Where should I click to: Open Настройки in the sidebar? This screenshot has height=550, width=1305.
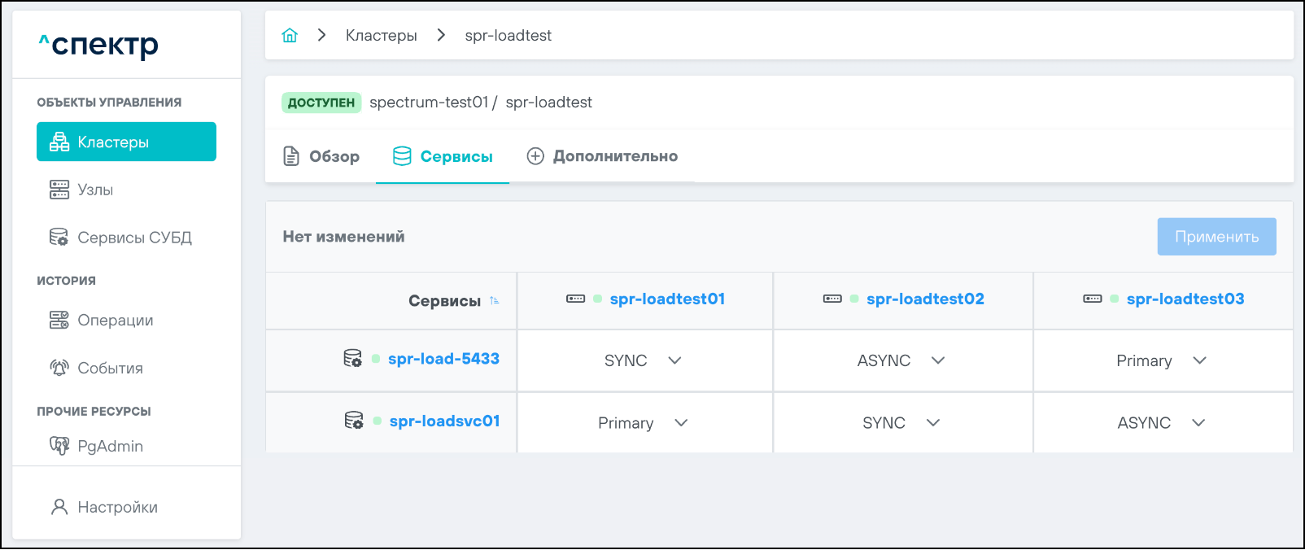pos(117,507)
